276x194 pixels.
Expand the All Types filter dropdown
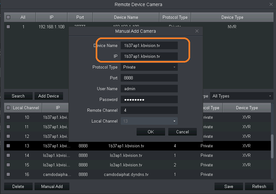click(241, 96)
